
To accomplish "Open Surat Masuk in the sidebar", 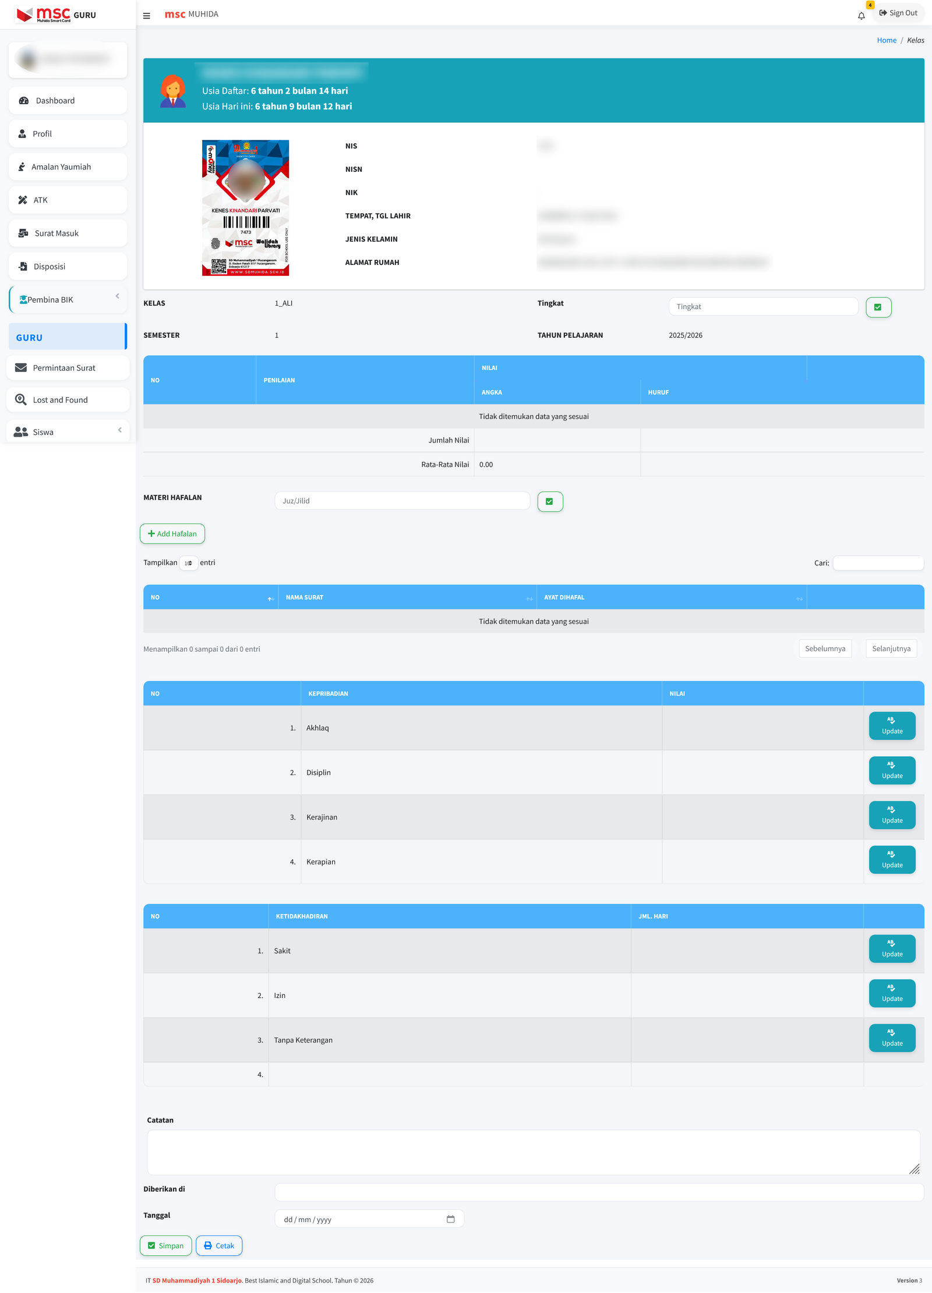I will click(56, 233).
